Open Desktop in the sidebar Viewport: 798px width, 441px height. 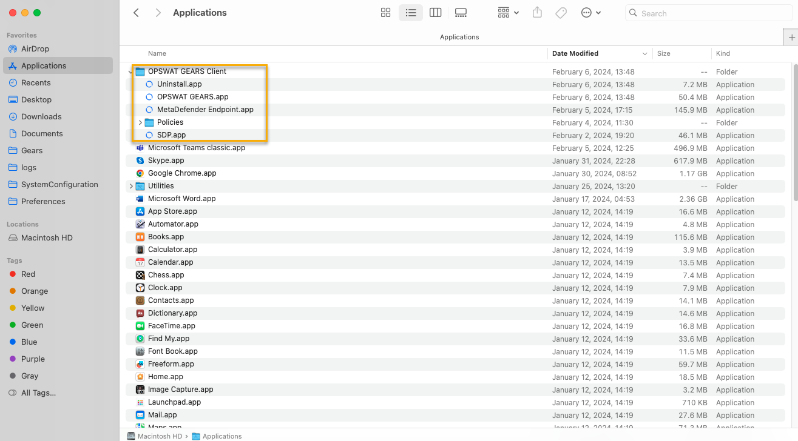[x=58, y=99]
